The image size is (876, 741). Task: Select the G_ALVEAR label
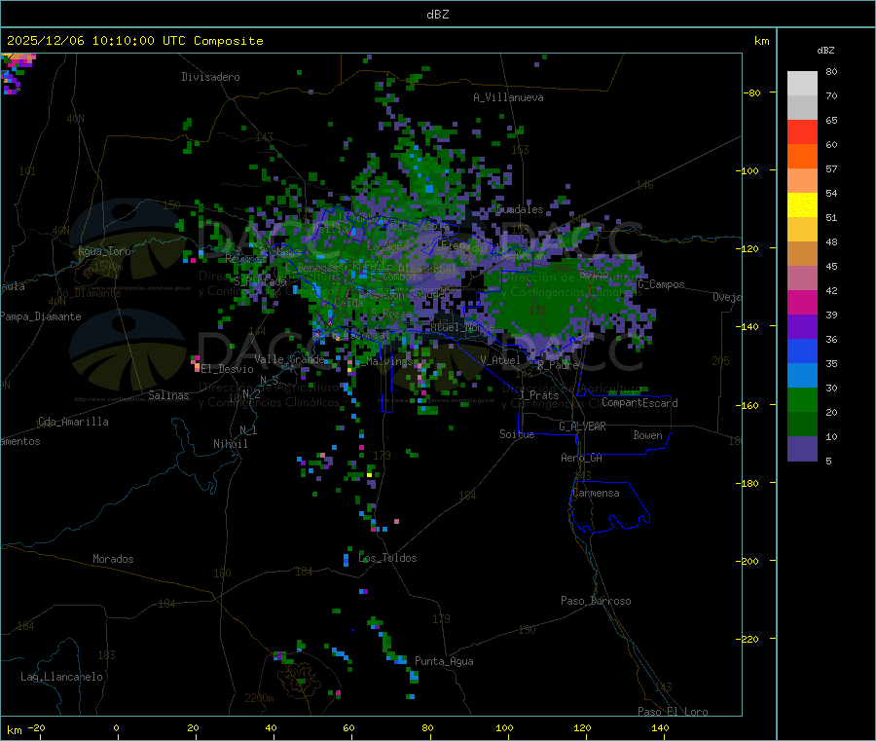[582, 426]
